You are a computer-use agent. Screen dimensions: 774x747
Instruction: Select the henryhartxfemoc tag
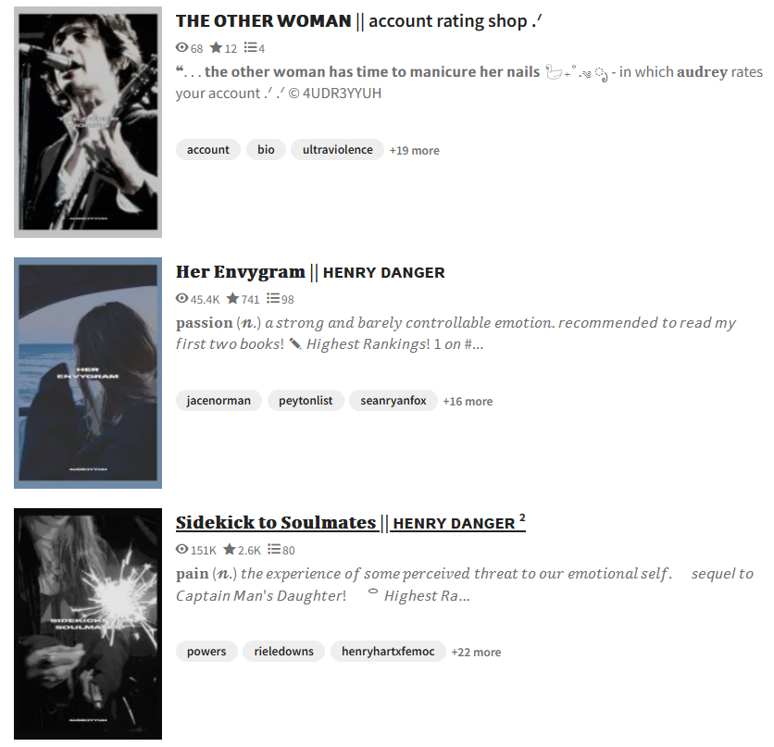[x=388, y=651]
